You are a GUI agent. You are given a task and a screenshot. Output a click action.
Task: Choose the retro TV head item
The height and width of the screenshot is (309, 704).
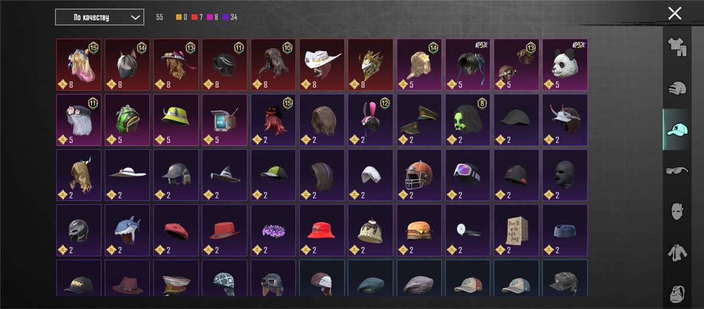click(225, 120)
